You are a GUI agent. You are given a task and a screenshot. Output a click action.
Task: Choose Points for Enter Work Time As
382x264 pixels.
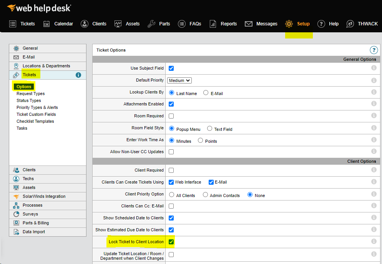200,140
